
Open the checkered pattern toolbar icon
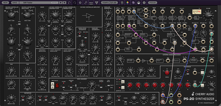point(122,2)
